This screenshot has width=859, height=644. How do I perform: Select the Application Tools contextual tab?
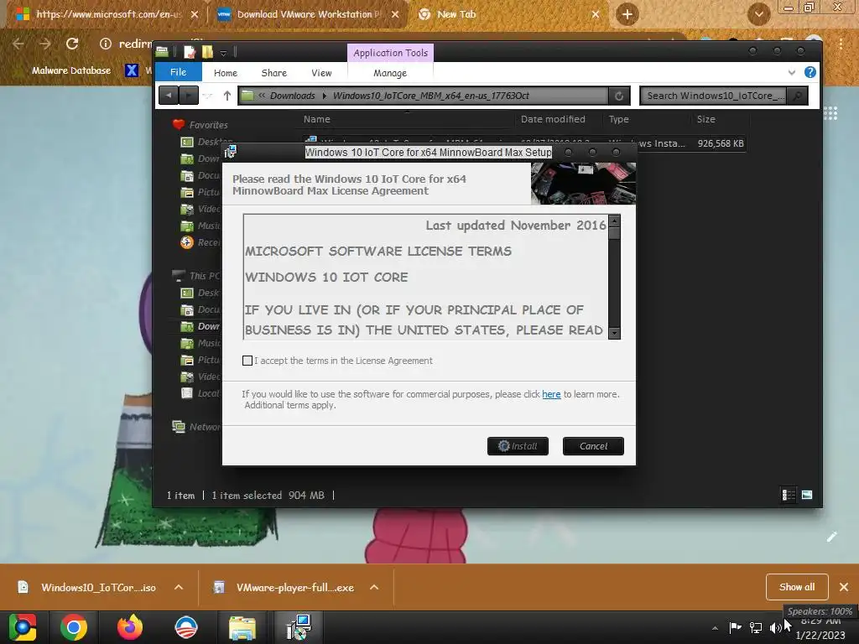390,53
